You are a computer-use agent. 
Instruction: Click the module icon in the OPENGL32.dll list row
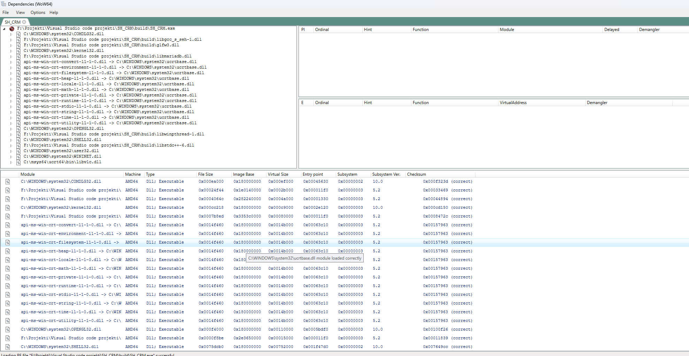(x=7, y=330)
